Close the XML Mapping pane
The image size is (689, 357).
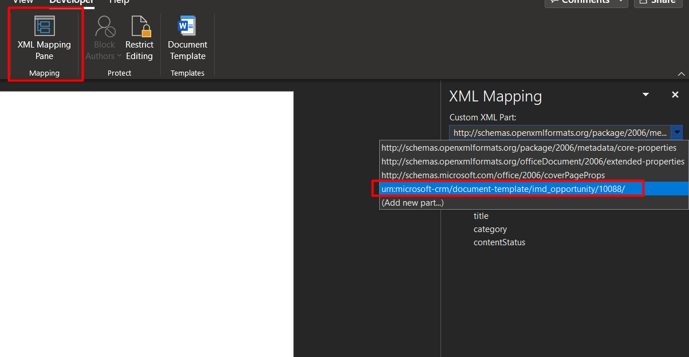[x=675, y=95]
